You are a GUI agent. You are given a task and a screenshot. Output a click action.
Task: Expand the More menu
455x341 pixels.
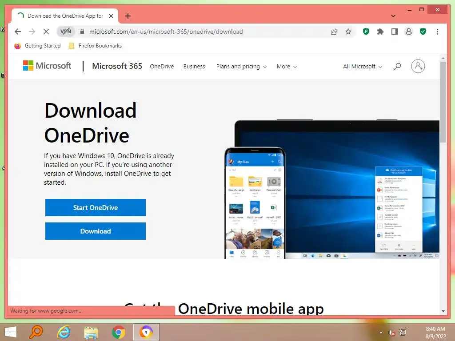[287, 67]
